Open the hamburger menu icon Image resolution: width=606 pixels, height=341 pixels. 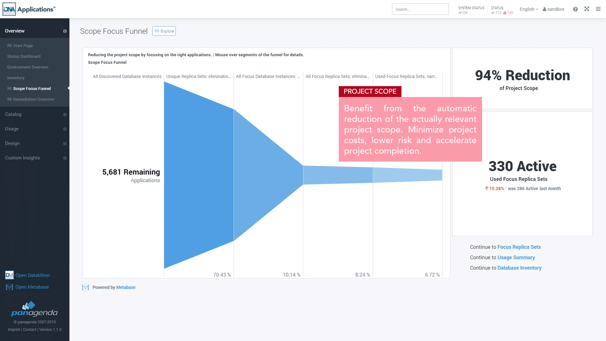[x=598, y=9]
